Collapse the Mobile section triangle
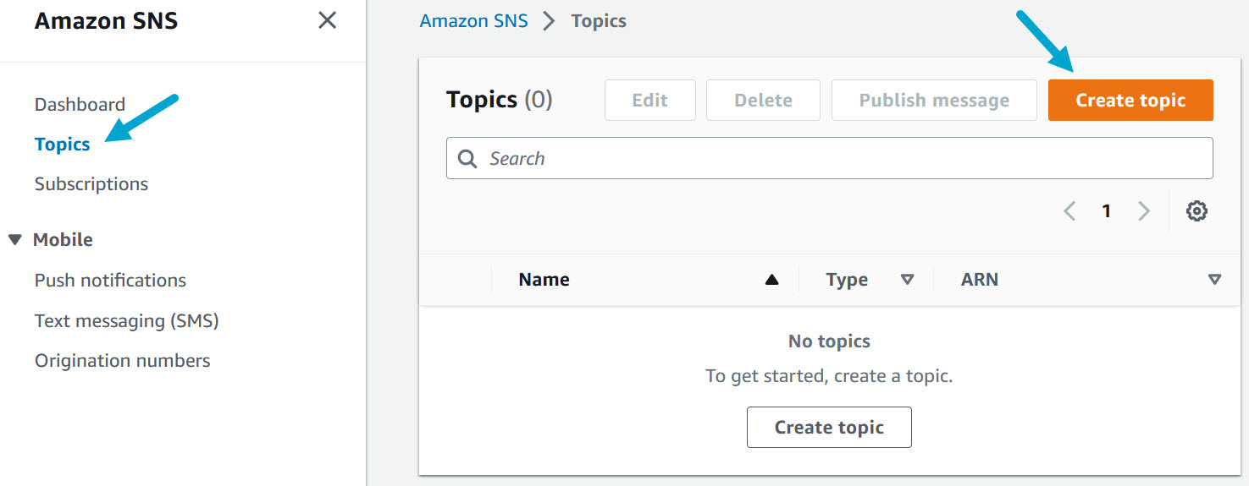Screen dimensions: 1249x486 point(14,240)
